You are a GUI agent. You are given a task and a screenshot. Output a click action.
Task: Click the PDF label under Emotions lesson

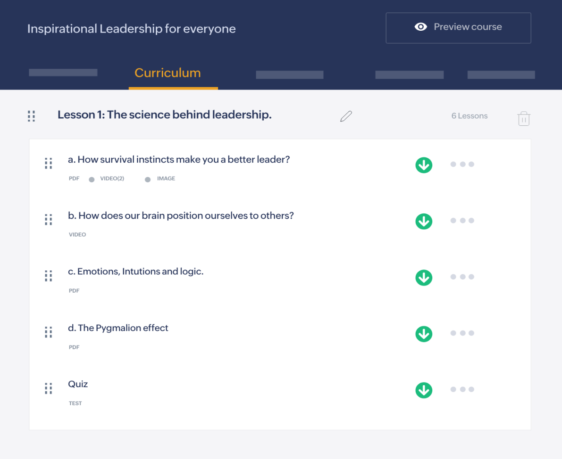74,290
